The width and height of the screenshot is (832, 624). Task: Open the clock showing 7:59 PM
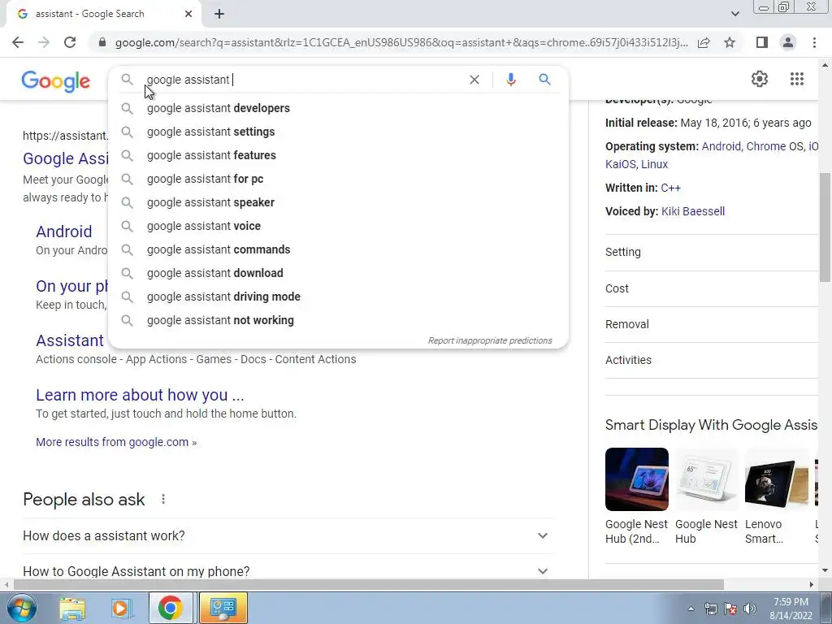[791, 609]
